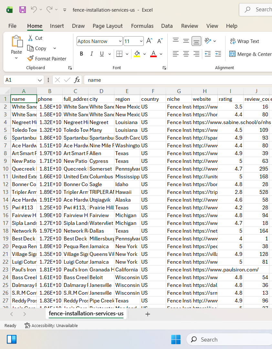272x349 pixels.
Task: Open the font size 11 dropdown
Action: click(x=141, y=41)
